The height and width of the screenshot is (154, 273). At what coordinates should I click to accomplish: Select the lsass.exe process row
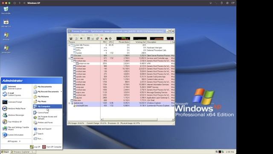coord(121,101)
